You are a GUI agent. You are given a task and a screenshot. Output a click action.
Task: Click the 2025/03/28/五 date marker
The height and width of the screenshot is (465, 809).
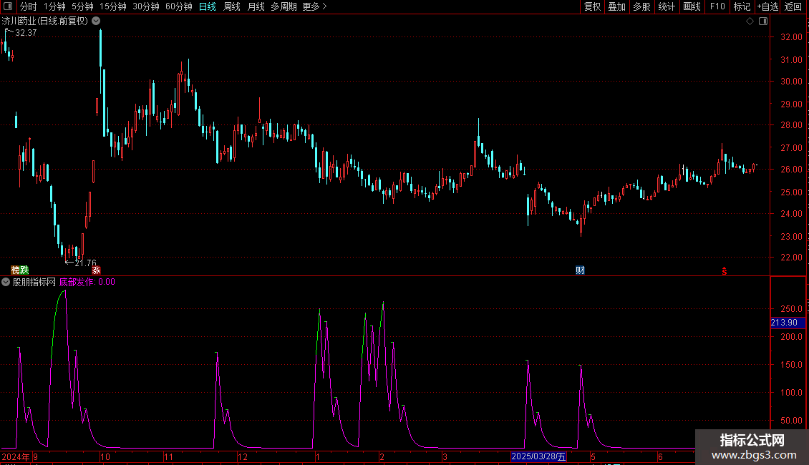pos(538,456)
